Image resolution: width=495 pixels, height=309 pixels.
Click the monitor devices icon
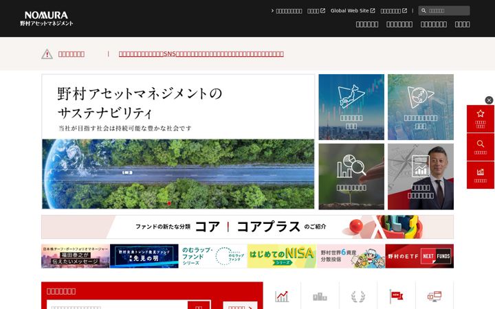tap(434, 297)
